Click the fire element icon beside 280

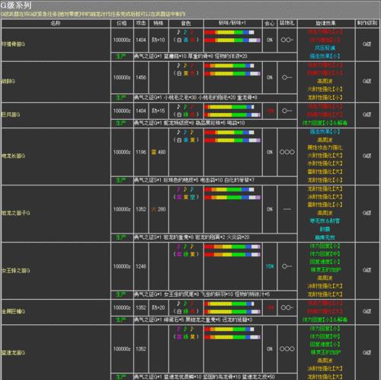[154, 209]
